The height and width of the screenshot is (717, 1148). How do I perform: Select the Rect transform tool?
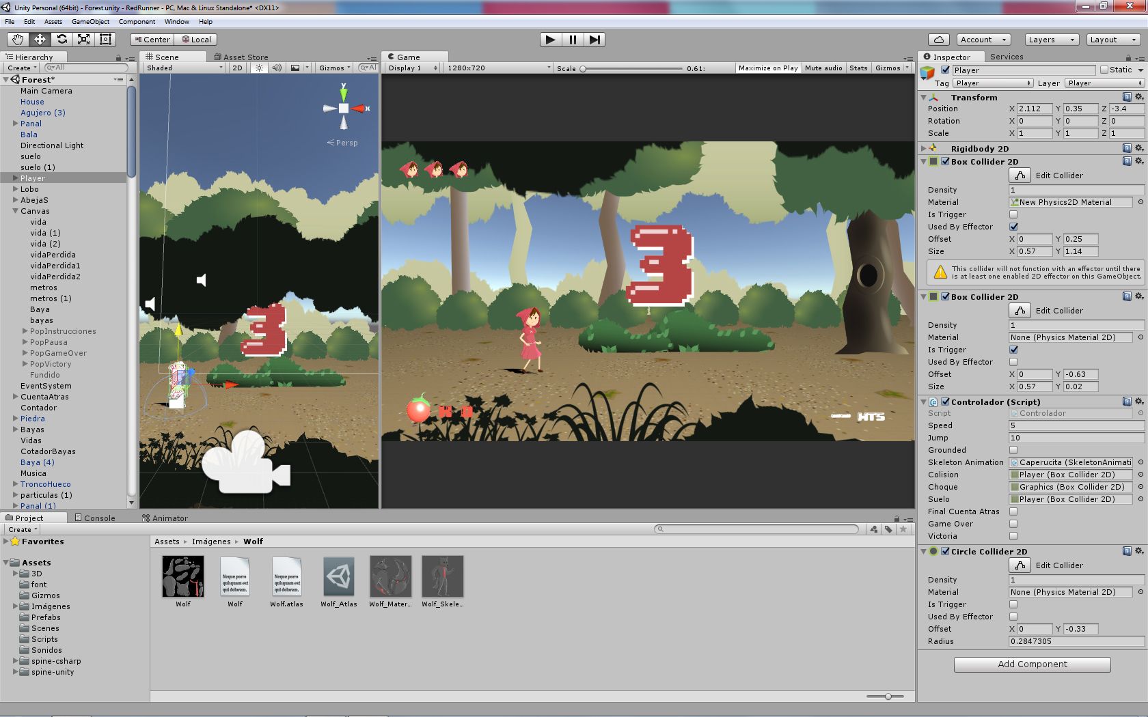[106, 40]
